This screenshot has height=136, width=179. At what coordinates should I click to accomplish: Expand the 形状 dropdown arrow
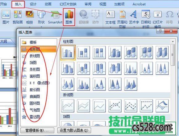coord(41,27)
